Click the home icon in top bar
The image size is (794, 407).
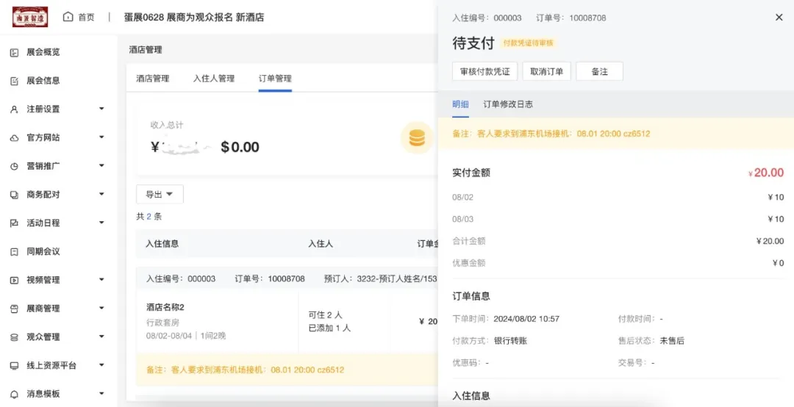coord(68,17)
